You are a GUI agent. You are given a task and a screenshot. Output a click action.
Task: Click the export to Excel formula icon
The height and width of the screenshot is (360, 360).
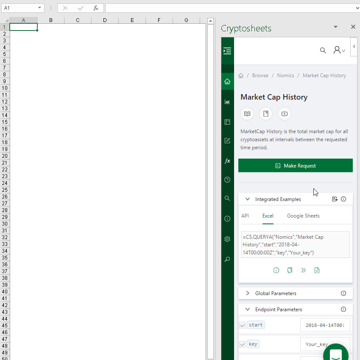[x=317, y=270]
